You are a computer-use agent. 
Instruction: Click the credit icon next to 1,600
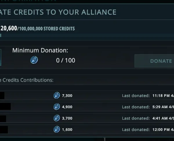click(57, 129)
